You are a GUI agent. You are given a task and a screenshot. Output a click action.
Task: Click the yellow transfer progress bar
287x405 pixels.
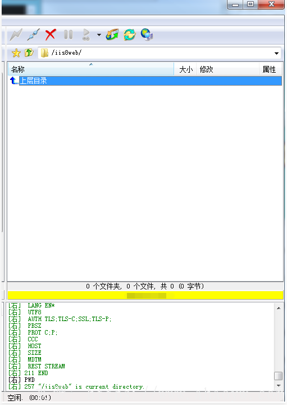tap(145, 295)
